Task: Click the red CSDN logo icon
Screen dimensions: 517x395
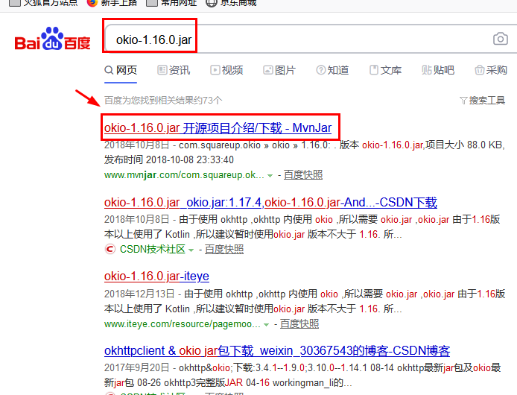Action: 110,249
